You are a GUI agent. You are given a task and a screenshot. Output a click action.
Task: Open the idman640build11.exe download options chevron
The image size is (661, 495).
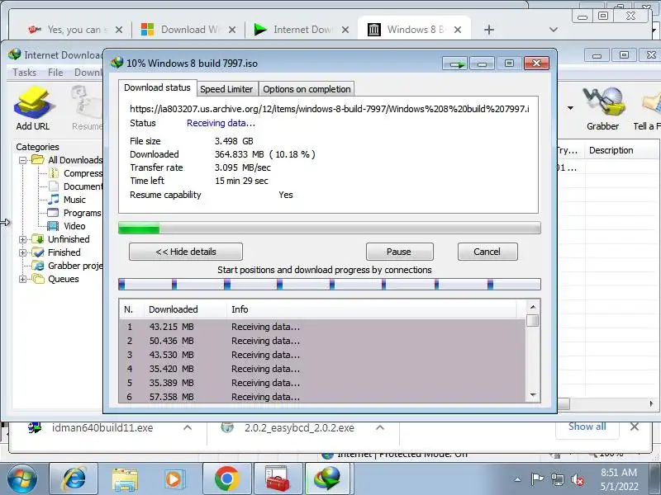(x=188, y=427)
